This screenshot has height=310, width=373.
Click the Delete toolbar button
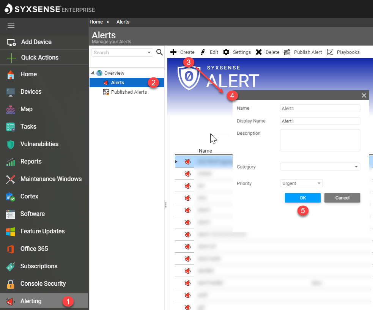click(x=268, y=52)
